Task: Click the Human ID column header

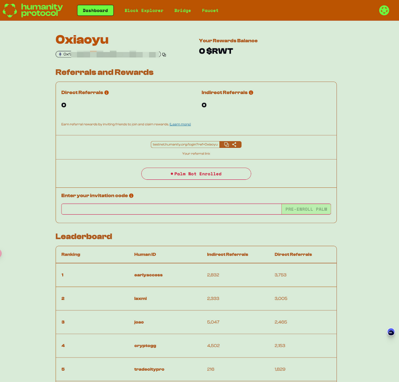Action: click(x=145, y=255)
